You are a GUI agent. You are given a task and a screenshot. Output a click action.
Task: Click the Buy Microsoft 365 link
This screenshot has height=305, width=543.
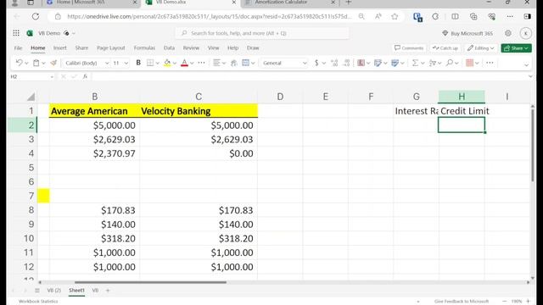point(467,33)
